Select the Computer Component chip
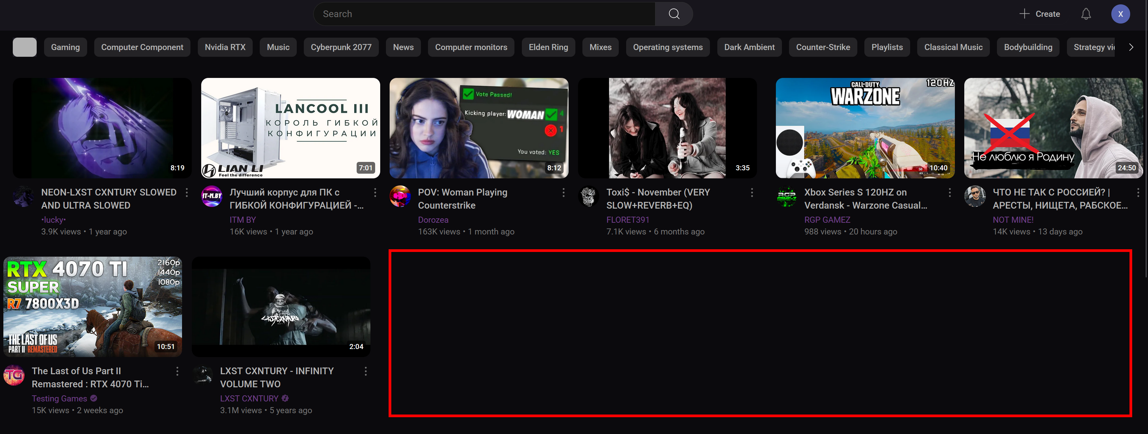Screen dimensions: 1148x434 click(x=142, y=47)
